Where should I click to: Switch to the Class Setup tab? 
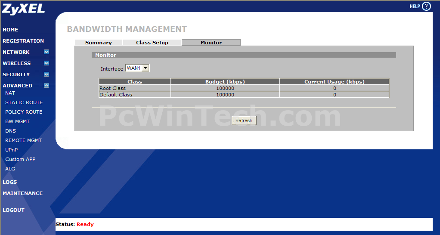(x=152, y=43)
